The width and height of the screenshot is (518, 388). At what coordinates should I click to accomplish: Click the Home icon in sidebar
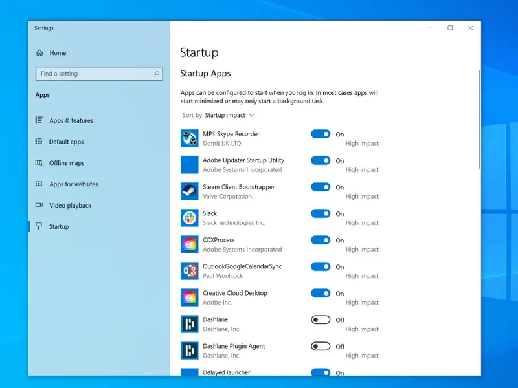[40, 53]
